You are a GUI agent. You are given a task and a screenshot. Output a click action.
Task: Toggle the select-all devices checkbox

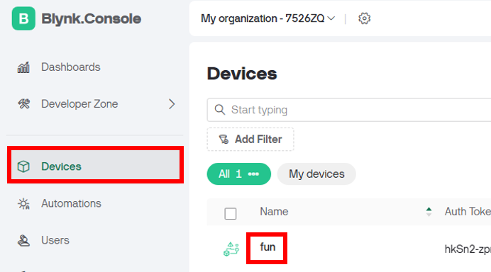click(x=231, y=214)
